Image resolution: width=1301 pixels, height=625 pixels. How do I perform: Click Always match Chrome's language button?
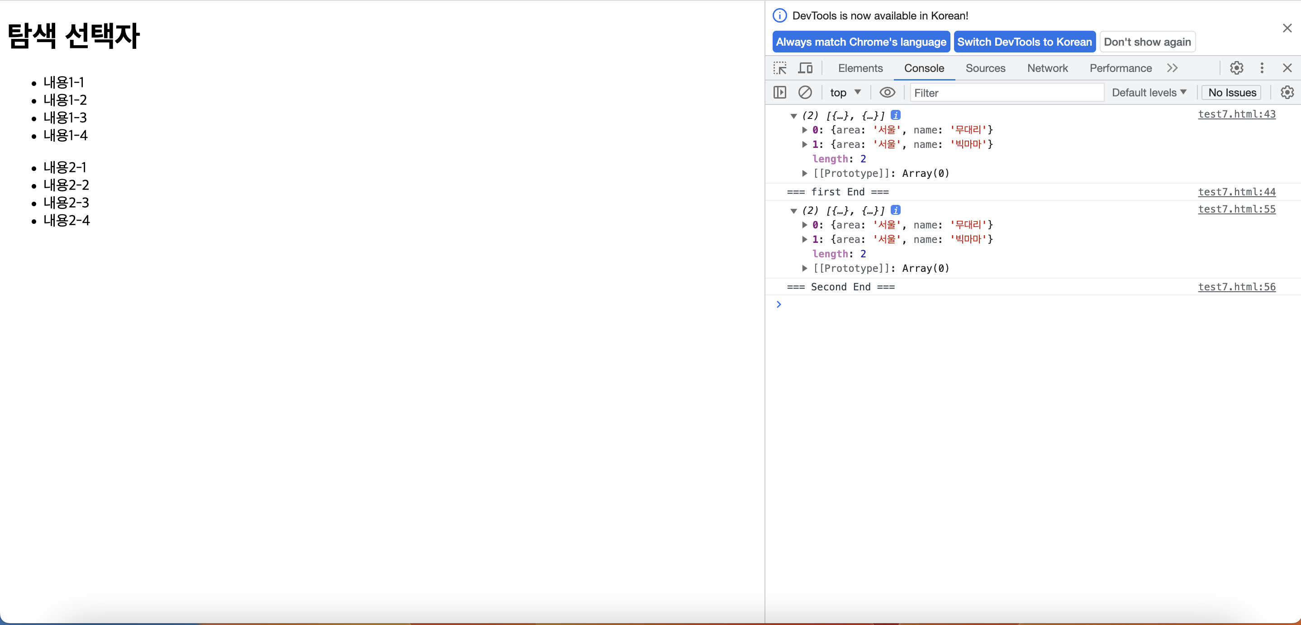coord(860,42)
